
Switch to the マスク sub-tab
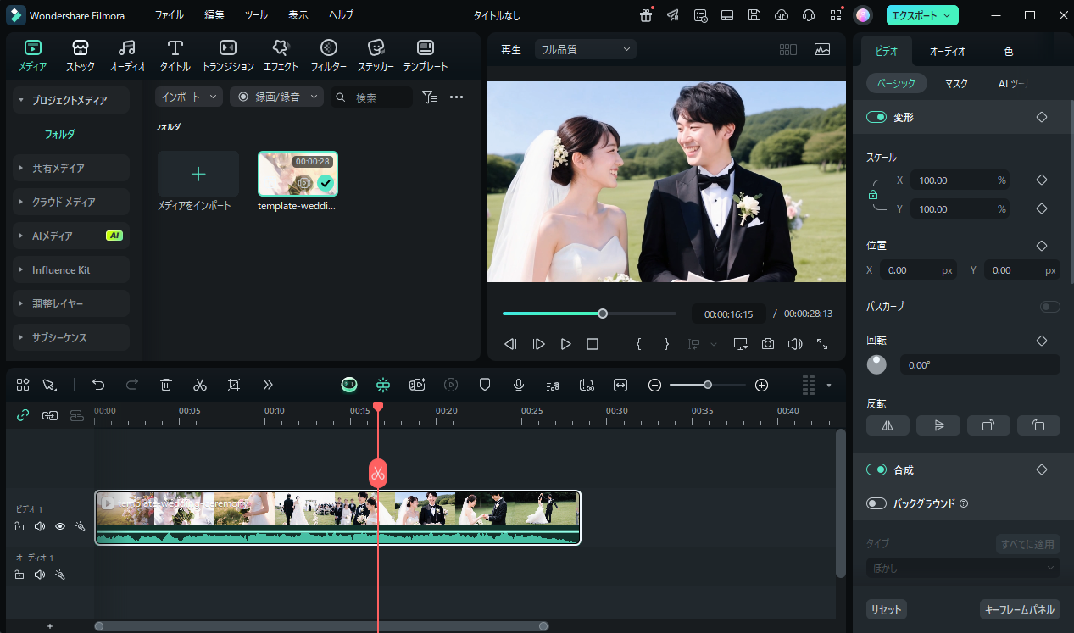[x=956, y=83]
